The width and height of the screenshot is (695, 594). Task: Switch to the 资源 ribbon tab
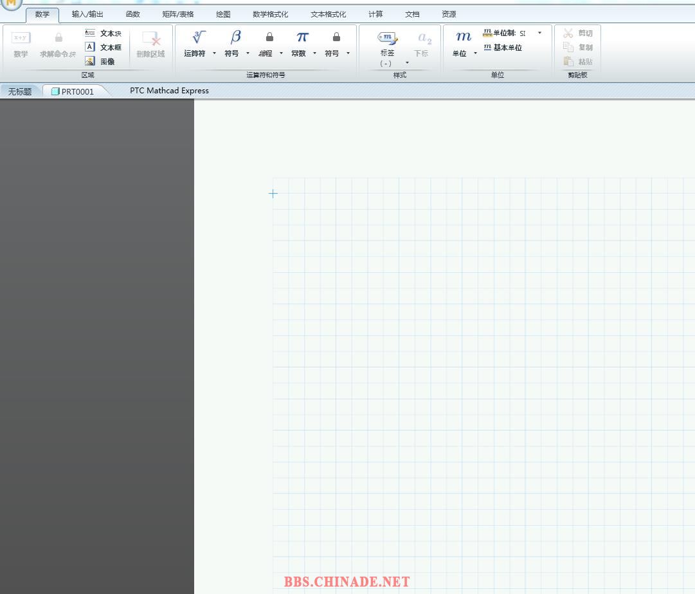(449, 14)
